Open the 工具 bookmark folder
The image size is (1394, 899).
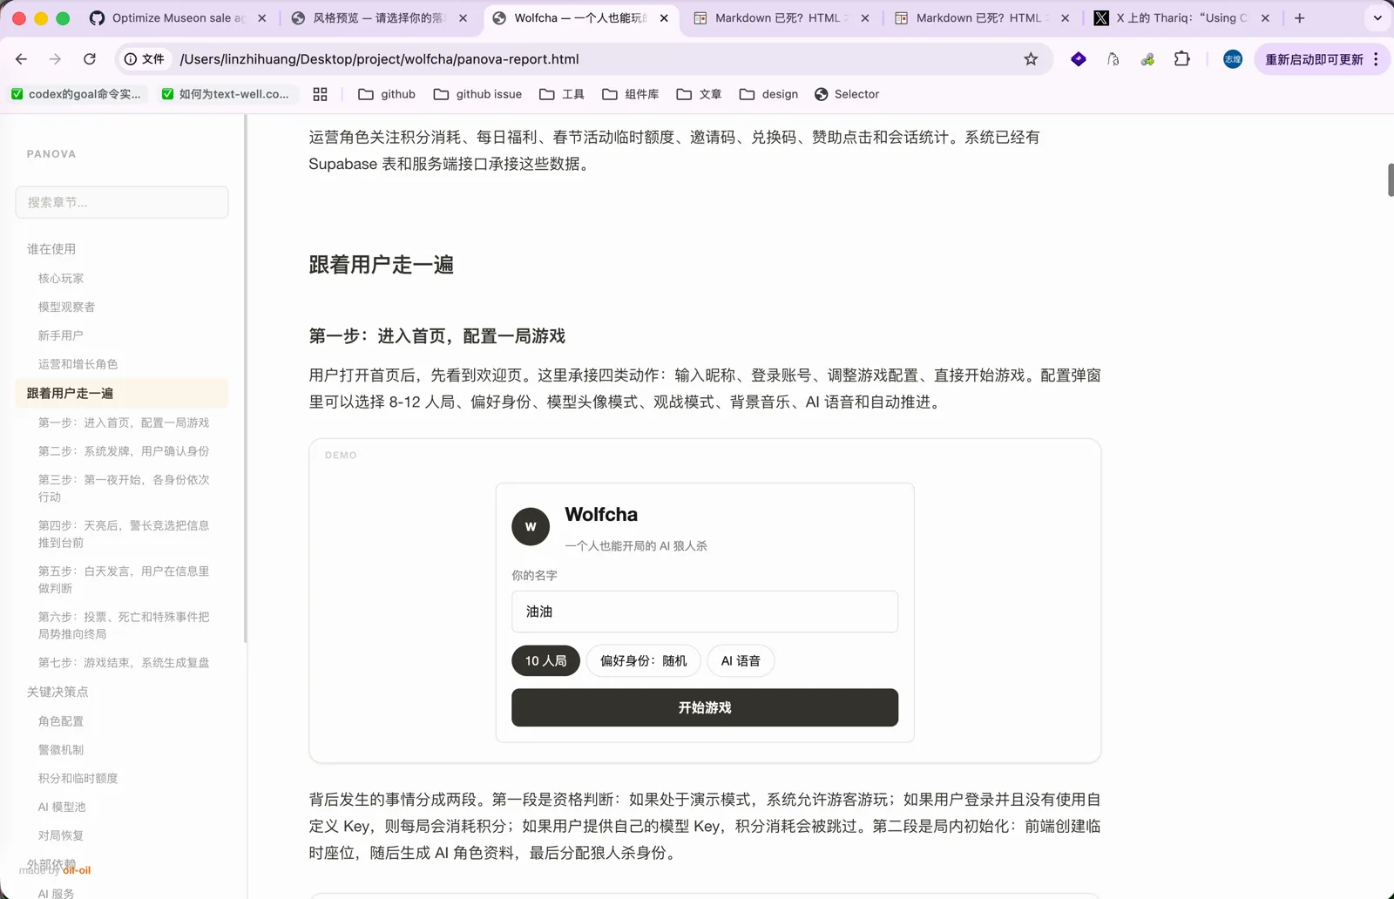point(562,94)
